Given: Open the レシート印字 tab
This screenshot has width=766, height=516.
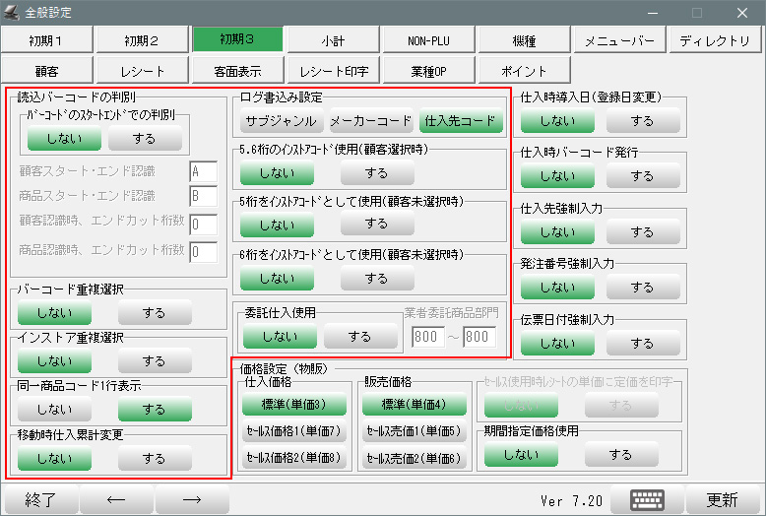Looking at the screenshot, I should [334, 71].
